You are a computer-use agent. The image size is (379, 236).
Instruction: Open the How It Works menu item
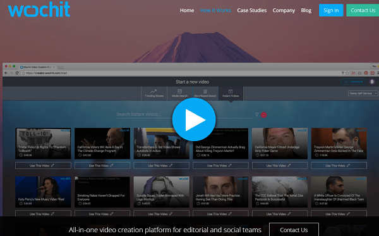point(215,10)
